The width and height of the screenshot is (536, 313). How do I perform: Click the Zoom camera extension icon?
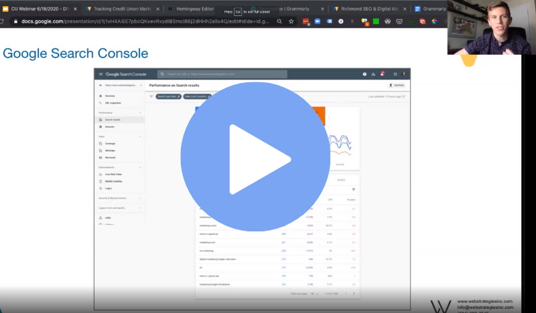(x=318, y=21)
